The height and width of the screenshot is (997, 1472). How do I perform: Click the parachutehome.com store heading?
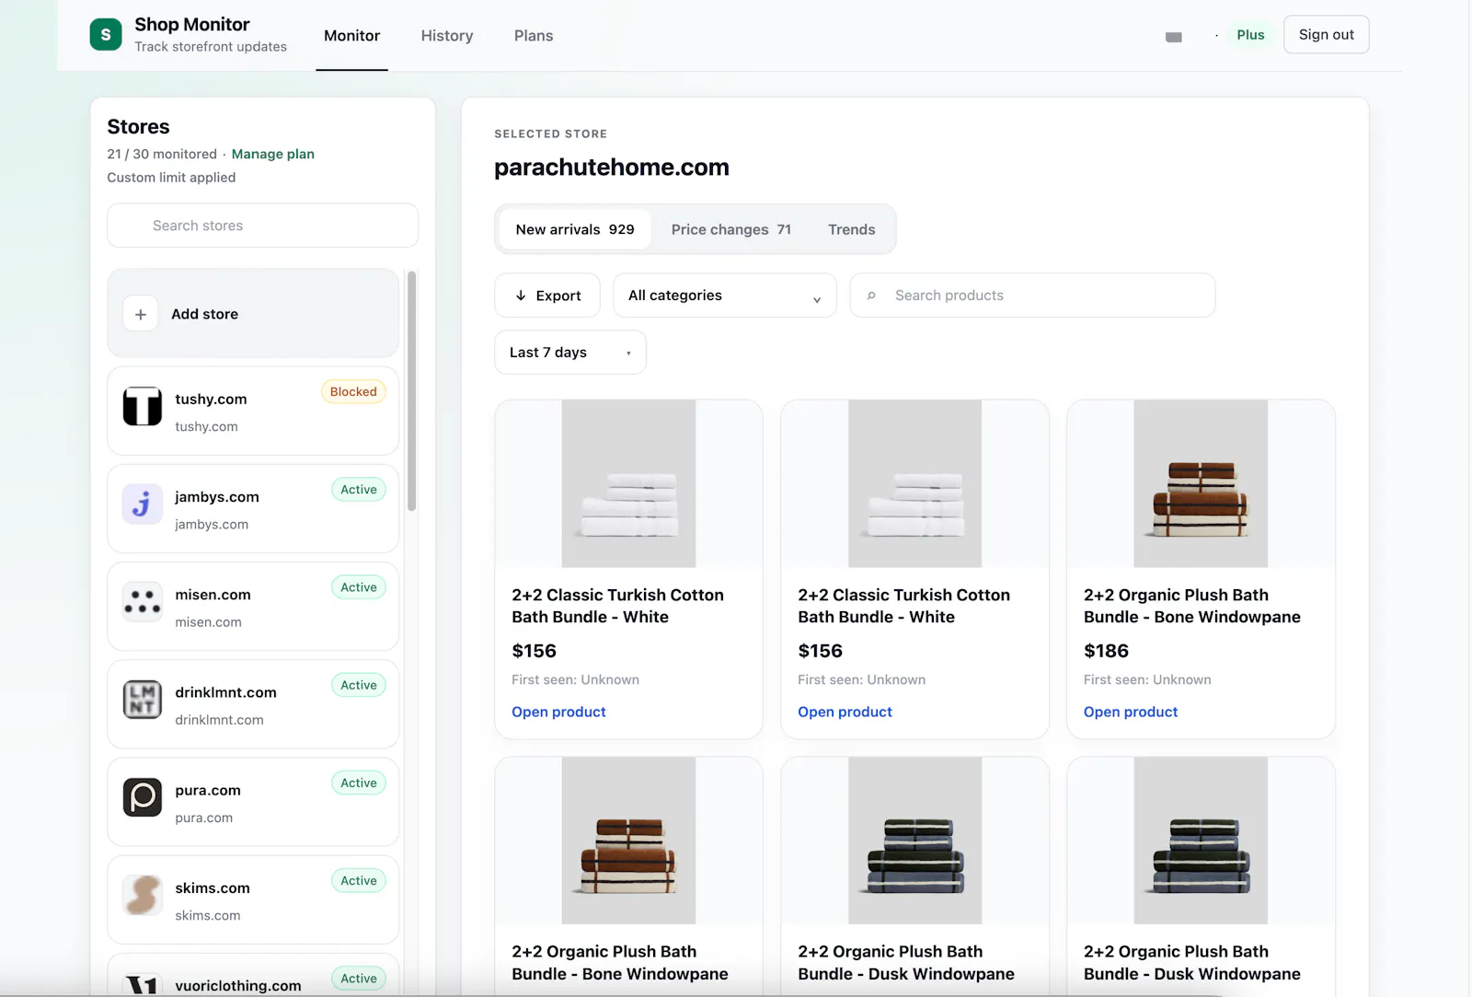(x=612, y=168)
